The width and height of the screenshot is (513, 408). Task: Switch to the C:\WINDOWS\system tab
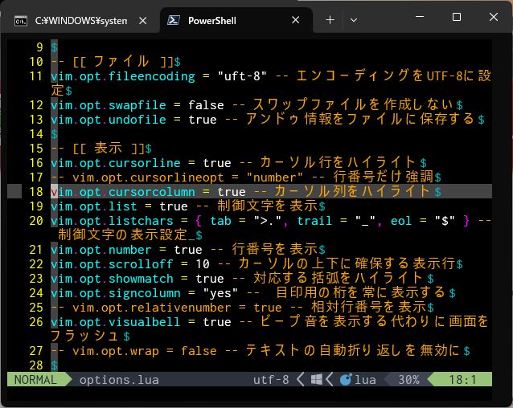pos(80,20)
